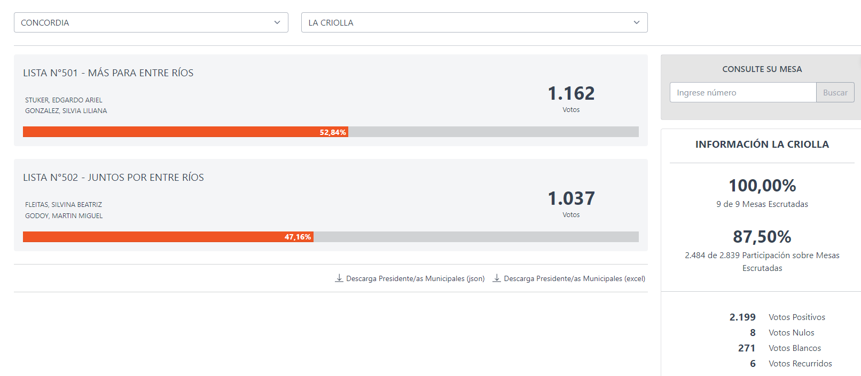Click the chevron arrow in the CONCORDIA selector
This screenshot has height=376, width=861.
click(x=277, y=22)
